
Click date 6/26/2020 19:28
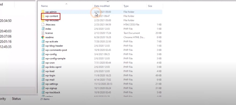click(102, 37)
